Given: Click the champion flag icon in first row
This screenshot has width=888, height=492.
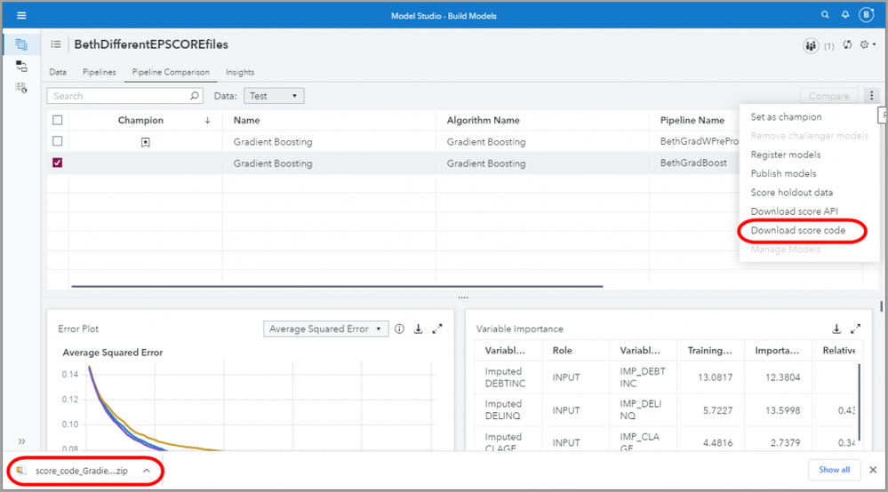Looking at the screenshot, I should [x=146, y=142].
